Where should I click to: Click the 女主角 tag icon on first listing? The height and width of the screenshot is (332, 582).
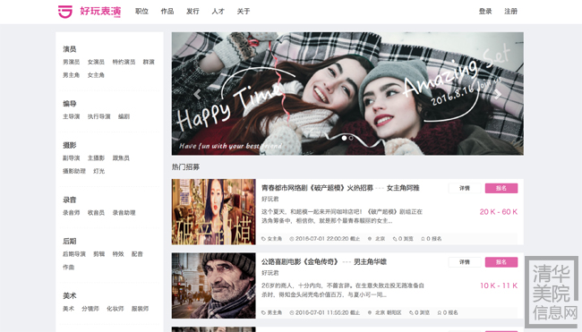[x=263, y=239]
